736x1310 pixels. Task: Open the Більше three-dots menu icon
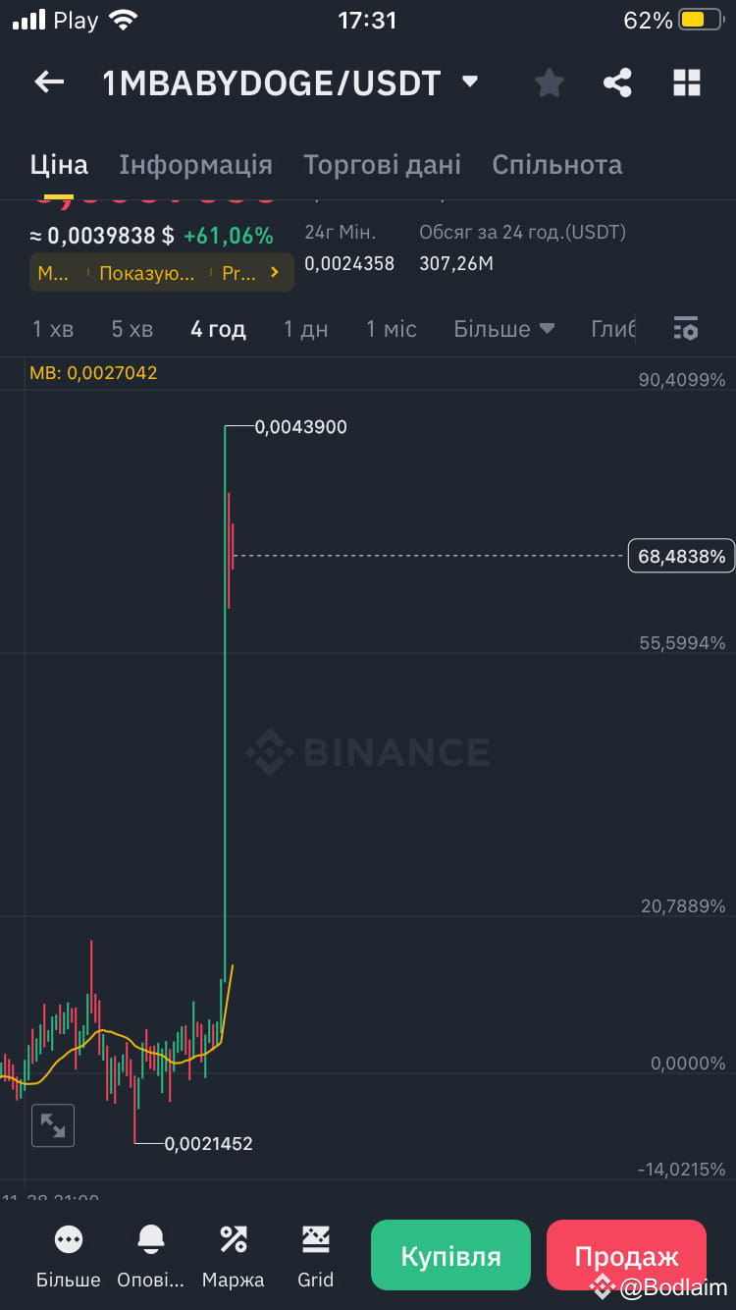69,1239
